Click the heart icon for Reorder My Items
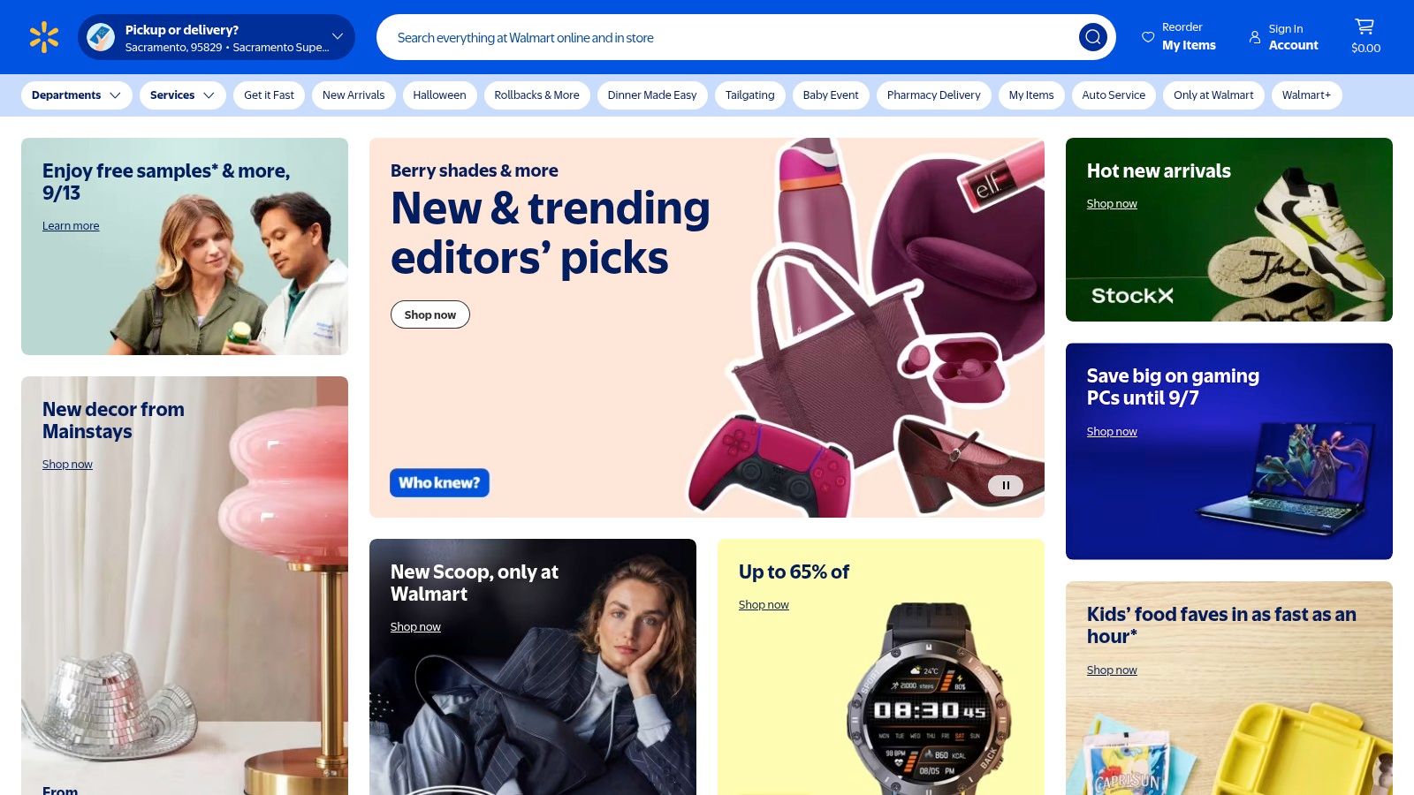The image size is (1414, 795). pyautogui.click(x=1148, y=37)
